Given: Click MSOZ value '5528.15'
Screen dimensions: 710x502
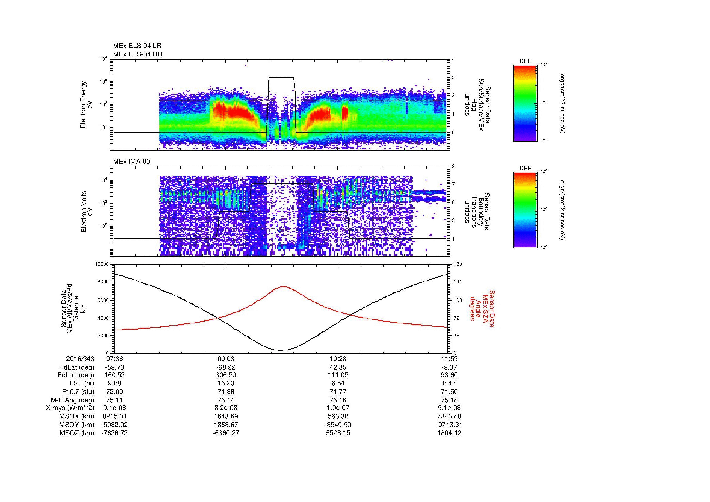Looking at the screenshot, I should (x=338, y=433).
